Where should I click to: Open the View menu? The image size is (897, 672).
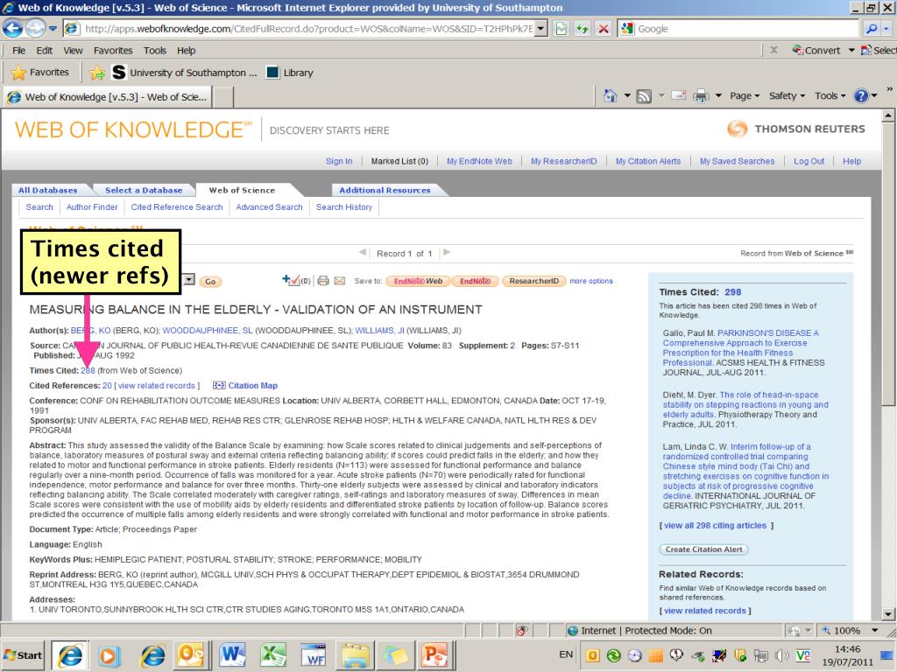pos(73,50)
